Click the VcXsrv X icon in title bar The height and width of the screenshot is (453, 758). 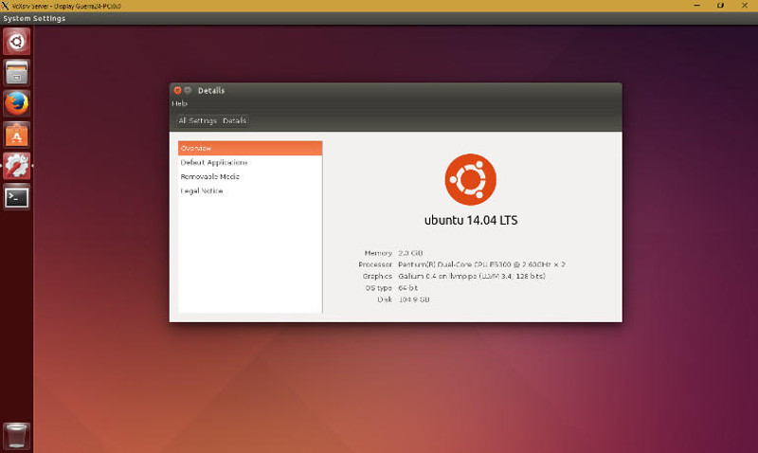[x=7, y=6]
